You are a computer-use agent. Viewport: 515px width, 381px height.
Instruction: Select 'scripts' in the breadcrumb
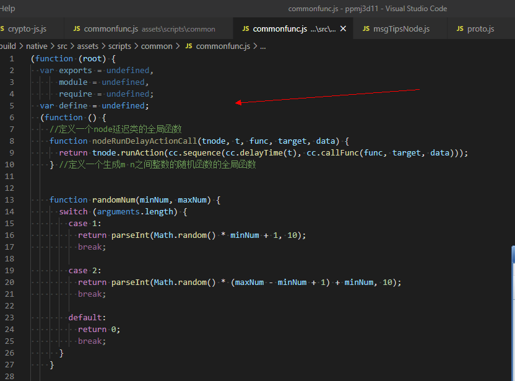pyautogui.click(x=119, y=46)
